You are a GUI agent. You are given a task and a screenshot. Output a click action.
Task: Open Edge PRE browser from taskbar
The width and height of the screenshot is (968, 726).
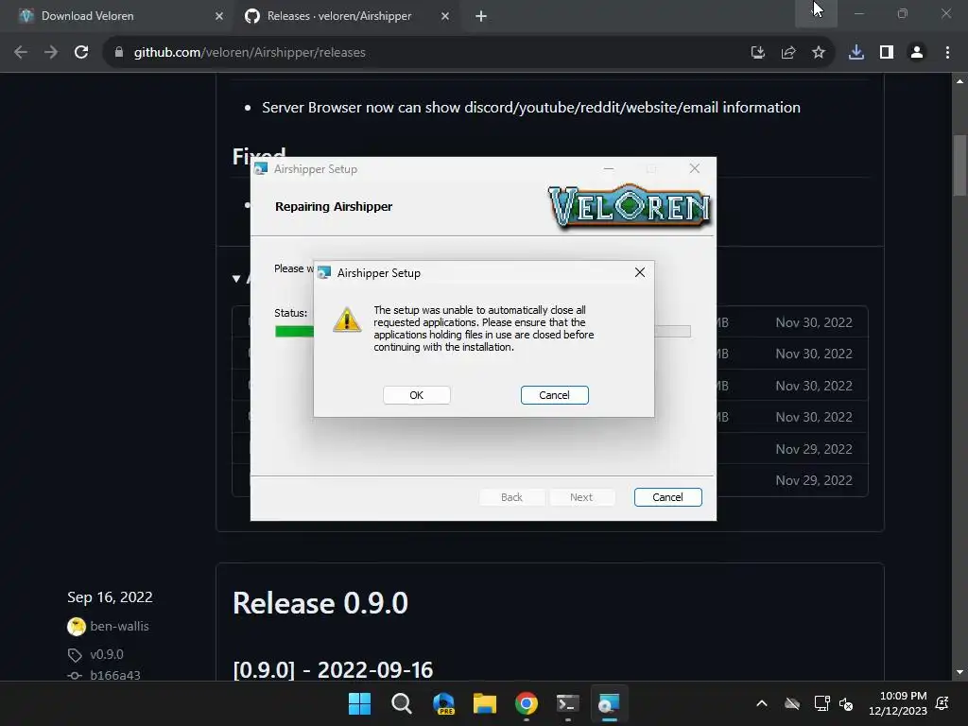tap(443, 703)
